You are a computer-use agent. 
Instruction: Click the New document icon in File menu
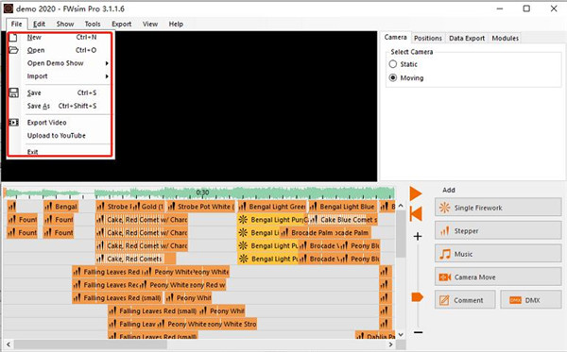pyautogui.click(x=13, y=37)
